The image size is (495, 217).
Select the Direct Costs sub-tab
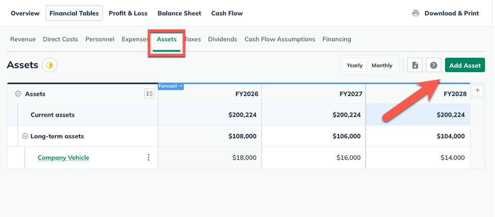point(60,40)
